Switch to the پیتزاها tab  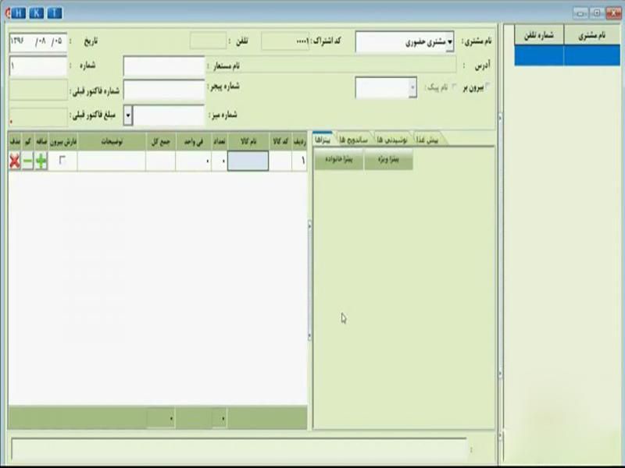click(x=323, y=140)
